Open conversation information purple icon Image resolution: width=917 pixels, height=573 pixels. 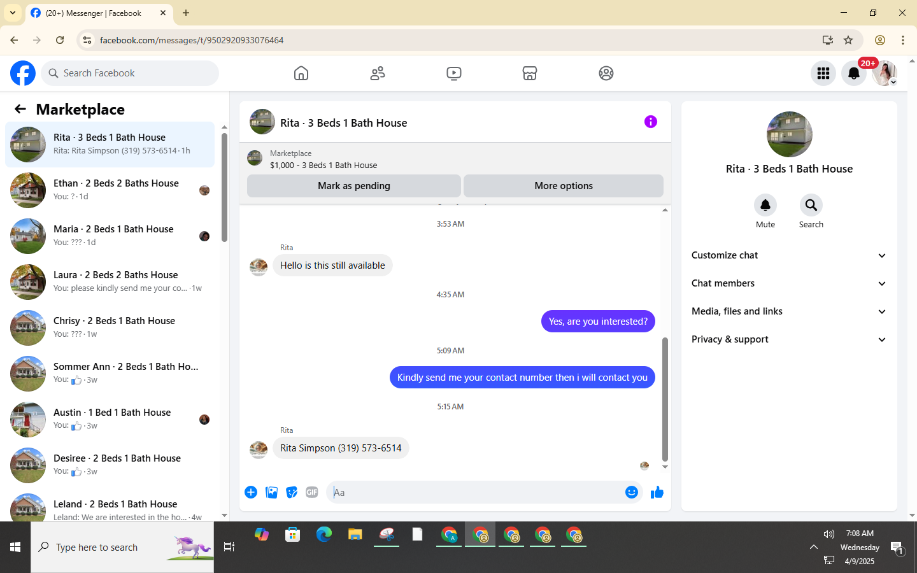[650, 122]
